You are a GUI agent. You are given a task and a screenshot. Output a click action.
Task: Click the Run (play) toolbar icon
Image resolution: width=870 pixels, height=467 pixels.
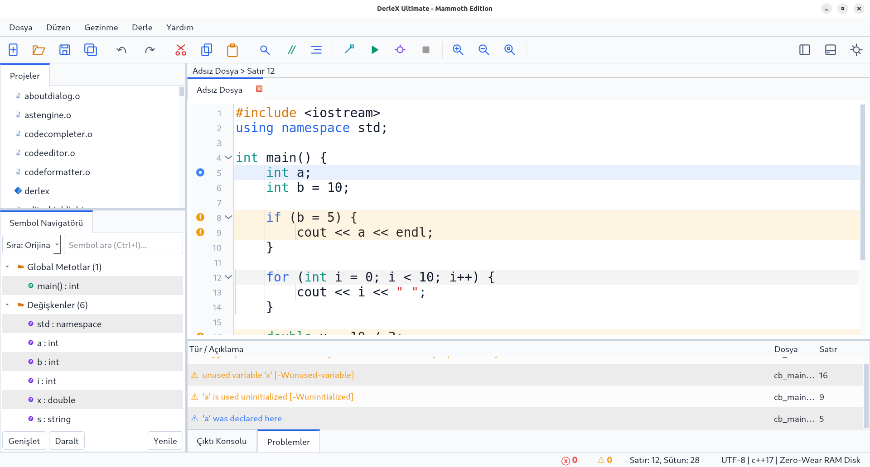coord(374,50)
